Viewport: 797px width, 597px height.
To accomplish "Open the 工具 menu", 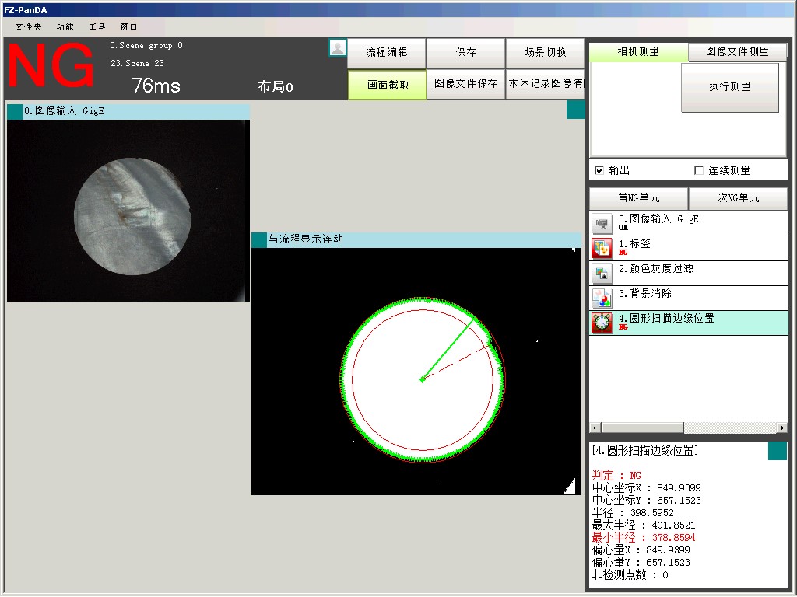I will click(97, 26).
